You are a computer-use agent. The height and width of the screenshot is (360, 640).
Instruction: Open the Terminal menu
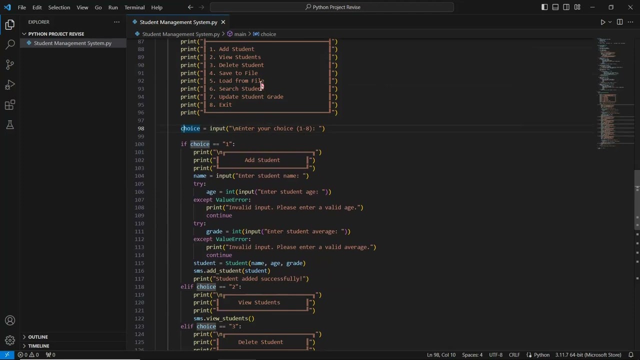(134, 7)
